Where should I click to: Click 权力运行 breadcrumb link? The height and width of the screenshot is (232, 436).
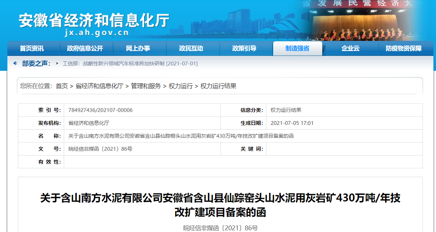tap(181, 86)
